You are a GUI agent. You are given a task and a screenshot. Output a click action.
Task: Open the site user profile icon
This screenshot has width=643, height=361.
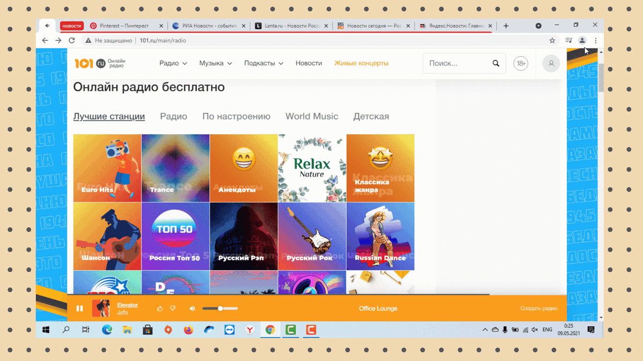tap(551, 63)
